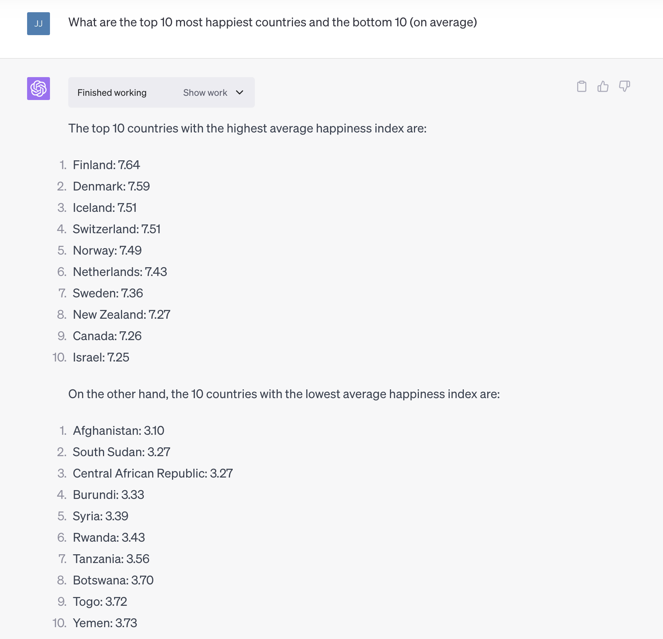This screenshot has width=663, height=639.
Task: Click the lowest average happiness index sentence
Action: (284, 394)
